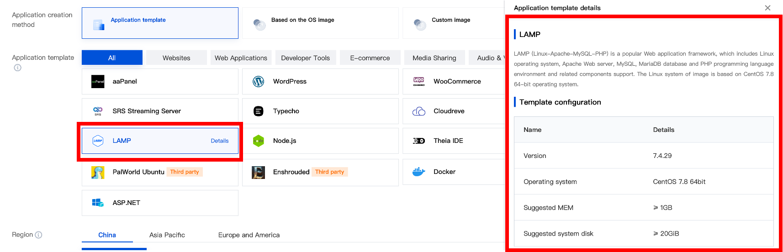Open the E-commerce category tab
The width and height of the screenshot is (783, 252).
point(370,58)
